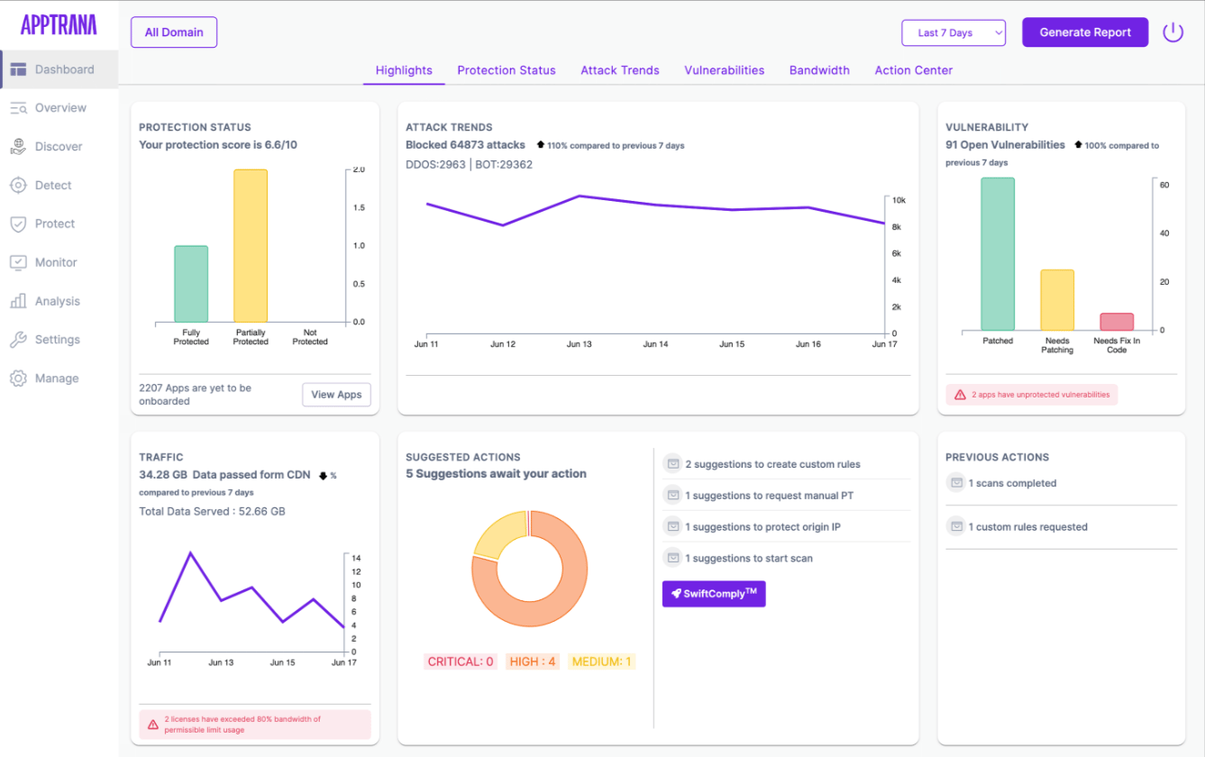Open Analysis via the bar chart icon

[x=18, y=301]
